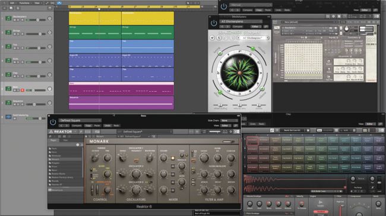This screenshot has width=386, height=216.
Task: Toggle the Strings plugin power button
Action: point(224,7)
